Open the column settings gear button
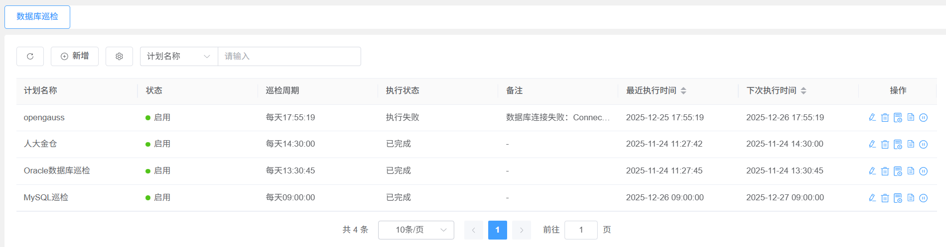Screen dimensions: 946x247 119,56
